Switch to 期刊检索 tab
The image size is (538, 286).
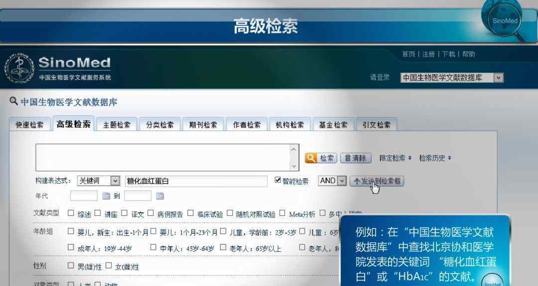tap(203, 125)
